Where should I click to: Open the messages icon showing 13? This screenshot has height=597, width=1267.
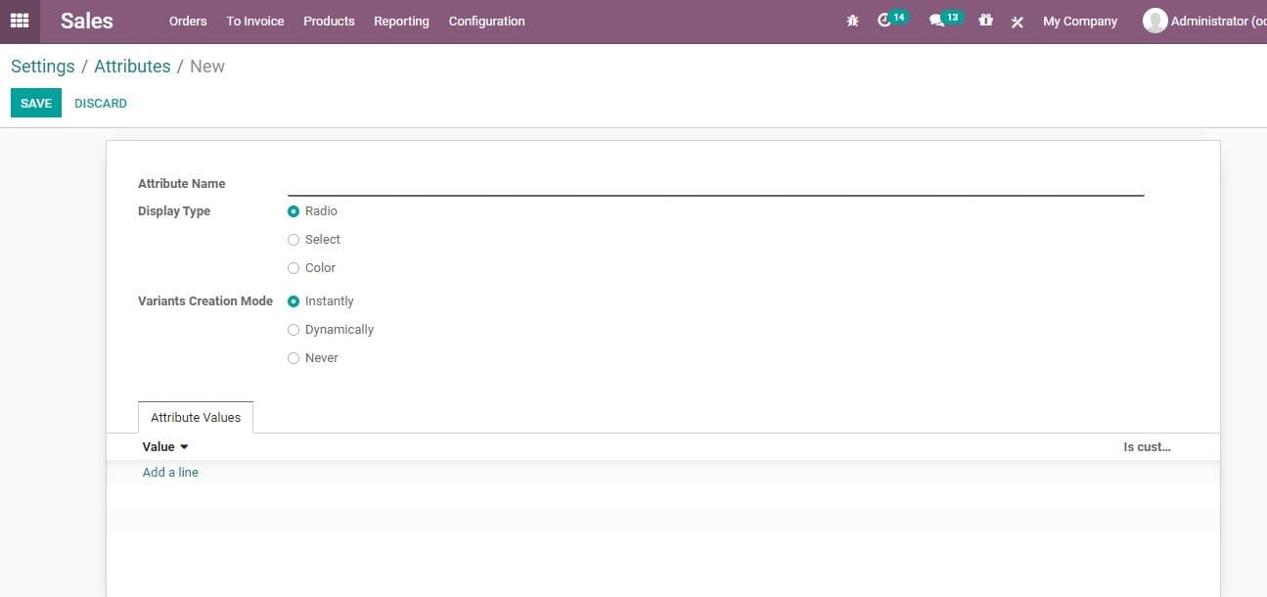pyautogui.click(x=940, y=18)
